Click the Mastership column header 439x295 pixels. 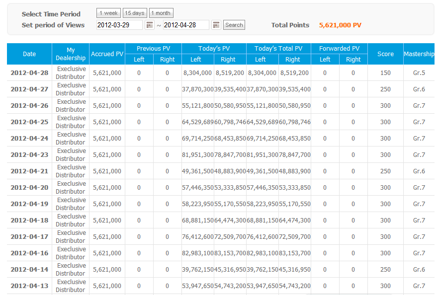click(x=419, y=54)
